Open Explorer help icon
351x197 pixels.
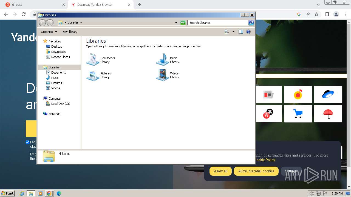[248, 32]
